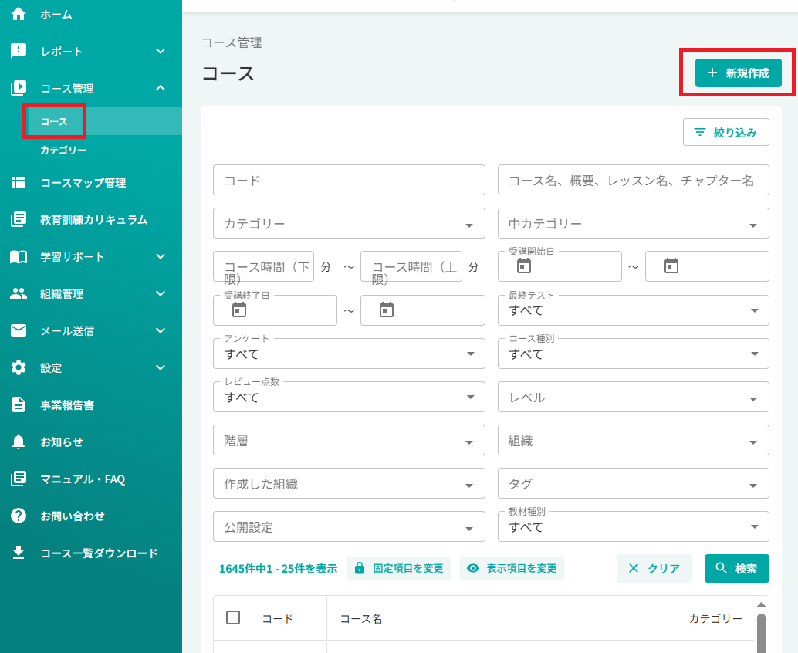Open the 組織 dropdown

click(x=633, y=440)
